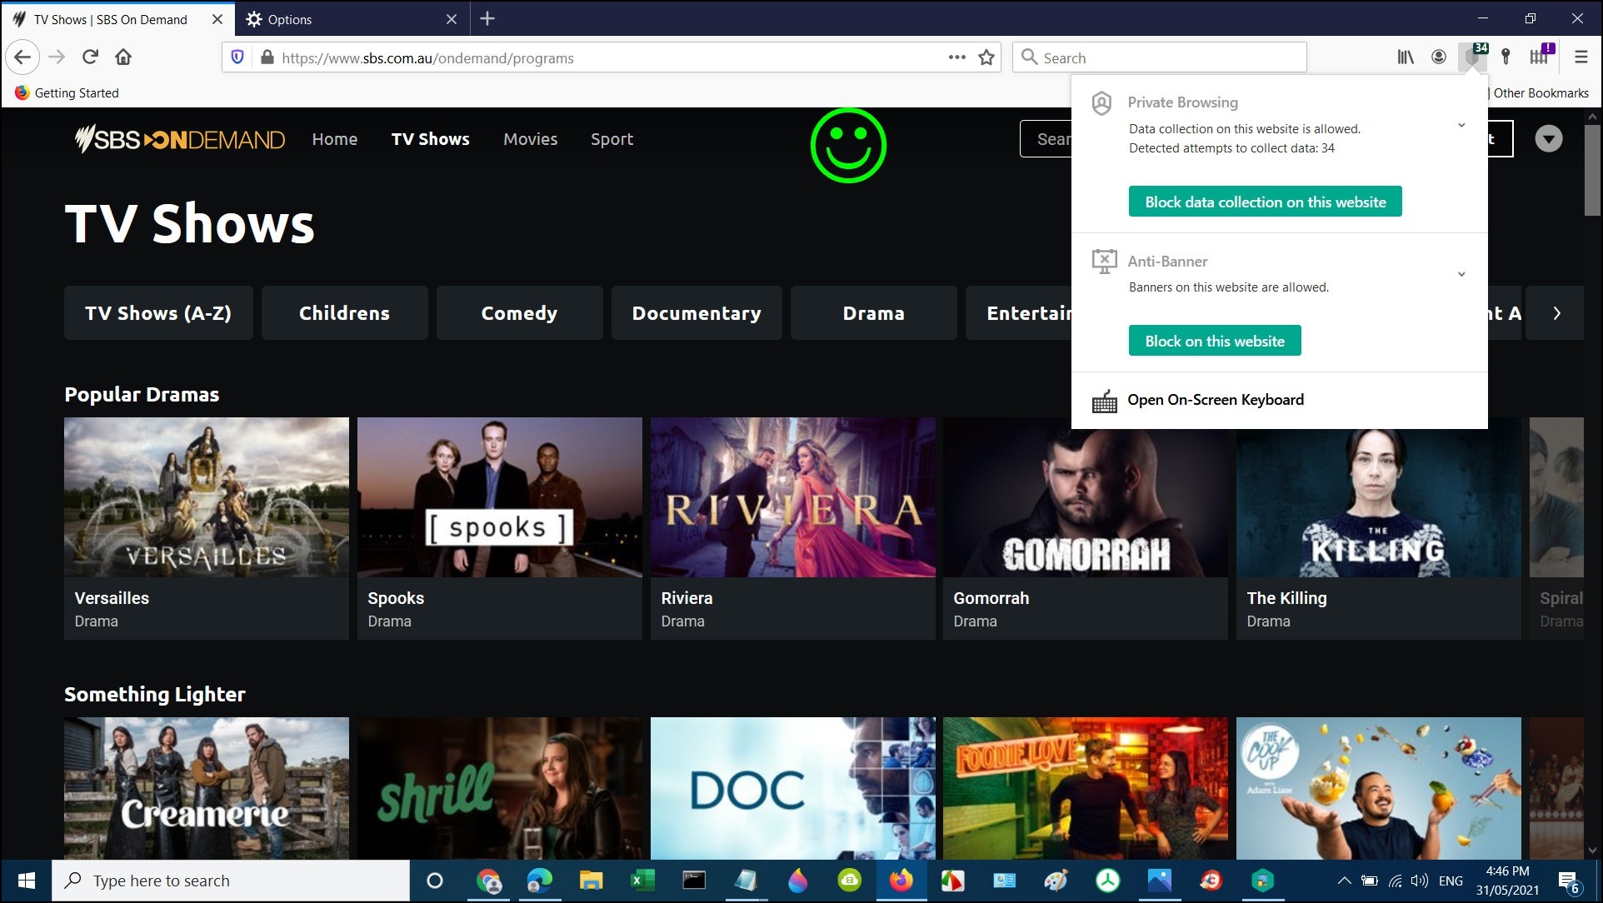Open the Firefox hamburger menu
The height and width of the screenshot is (903, 1603).
pyautogui.click(x=1581, y=57)
